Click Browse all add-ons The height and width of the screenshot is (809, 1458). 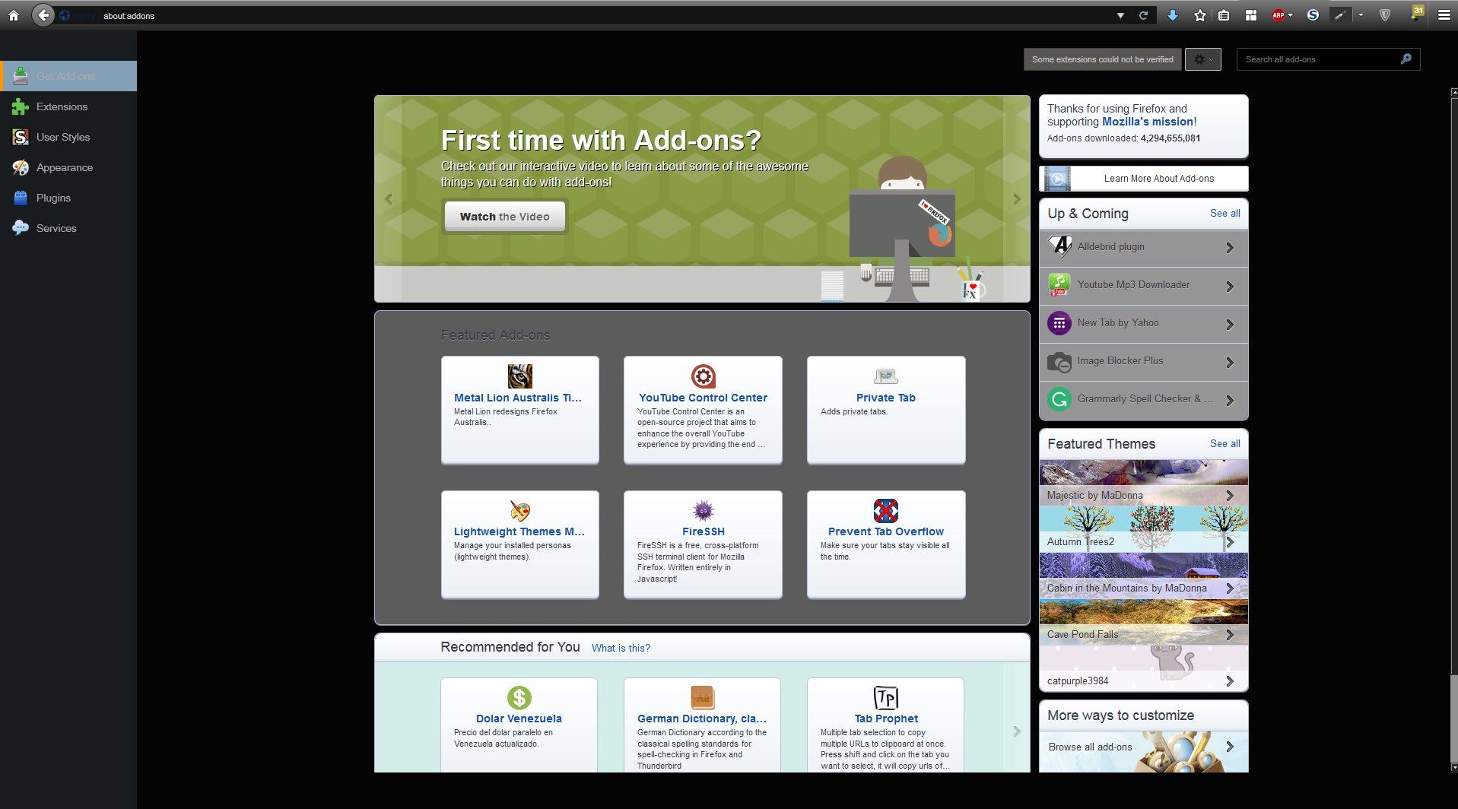[x=1144, y=751]
